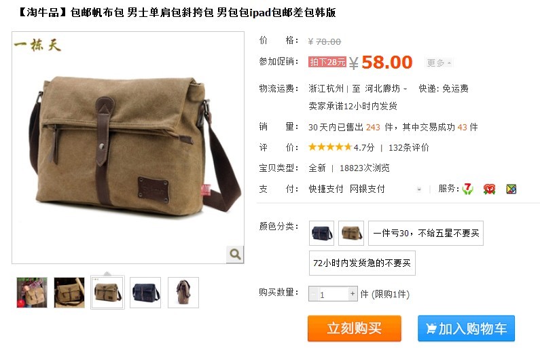Click the 加入购物车 add to cart button
Image resolution: width=540 pixels, height=351 pixels.
click(466, 329)
